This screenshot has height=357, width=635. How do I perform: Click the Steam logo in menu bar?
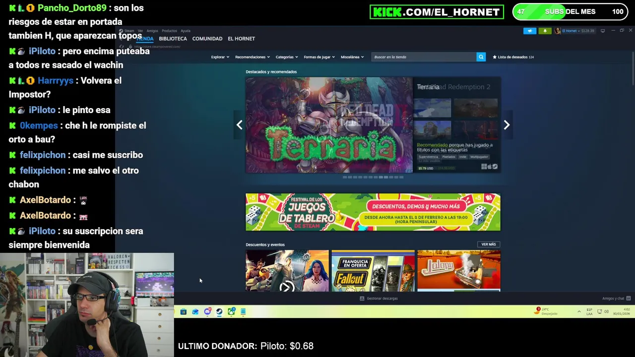(x=121, y=31)
